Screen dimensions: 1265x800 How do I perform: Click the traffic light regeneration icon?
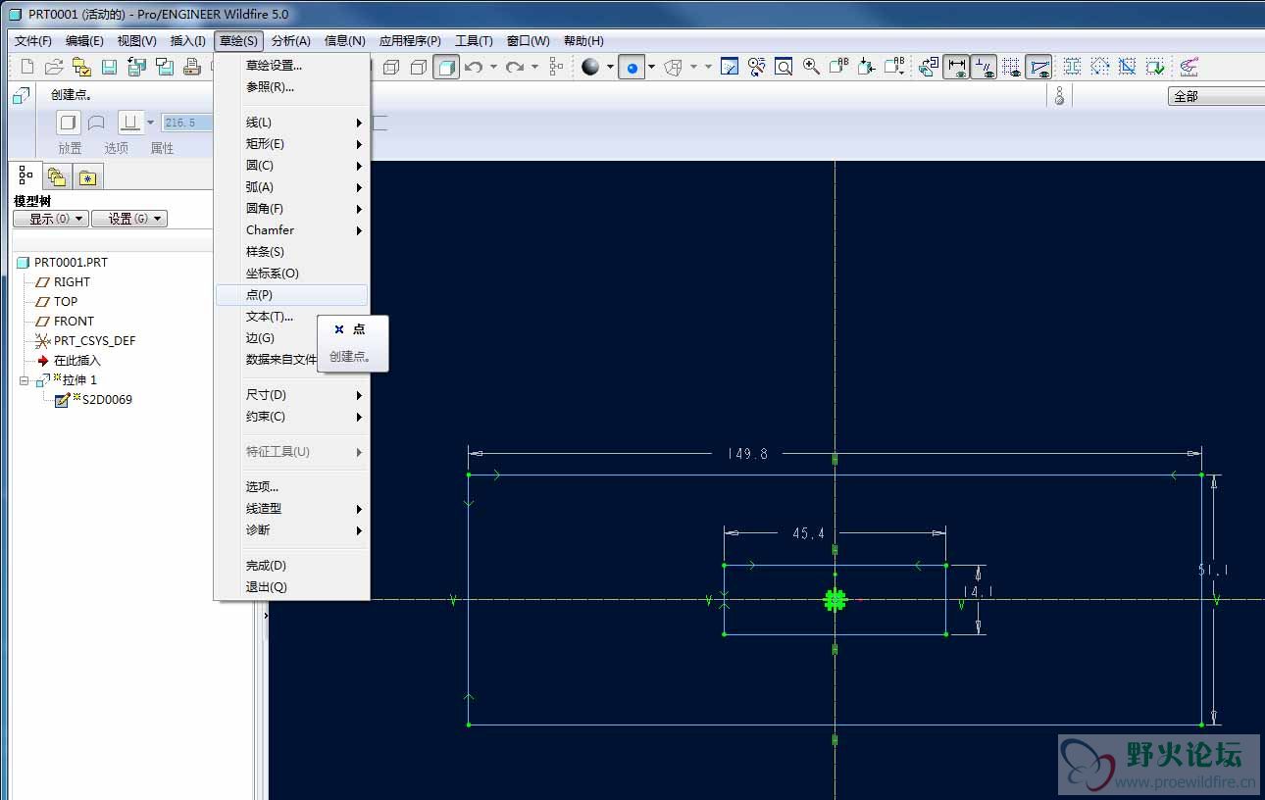point(1059,95)
